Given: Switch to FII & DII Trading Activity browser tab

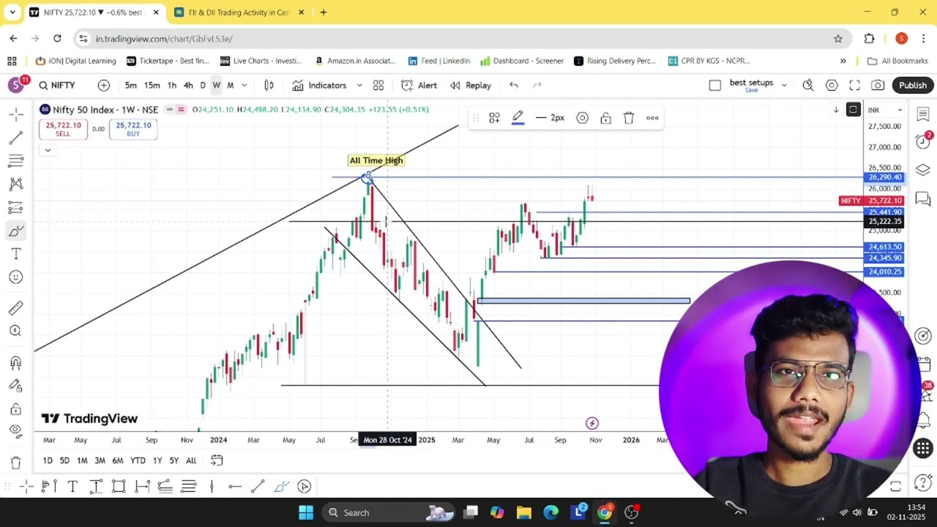Looking at the screenshot, I should tap(238, 12).
